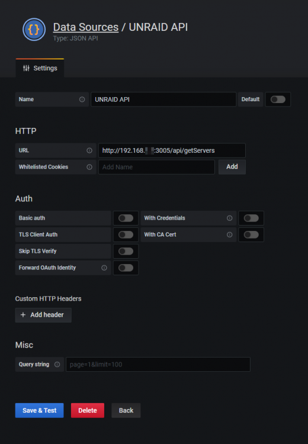Click the plus icon in Add header
This screenshot has width=308, height=444.
coord(23,315)
